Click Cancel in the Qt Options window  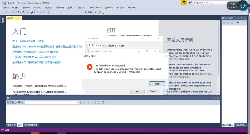click(153, 91)
